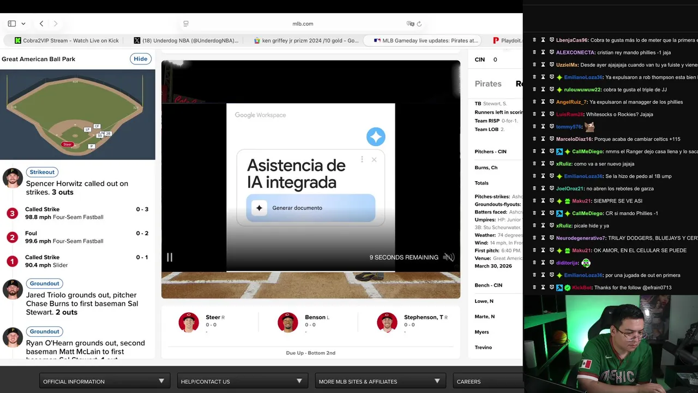Open the page reader icon in address bar
Viewport: 698px width, 393px height.
186,23
